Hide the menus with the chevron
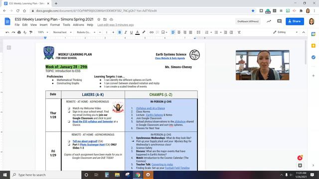 point(304,32)
